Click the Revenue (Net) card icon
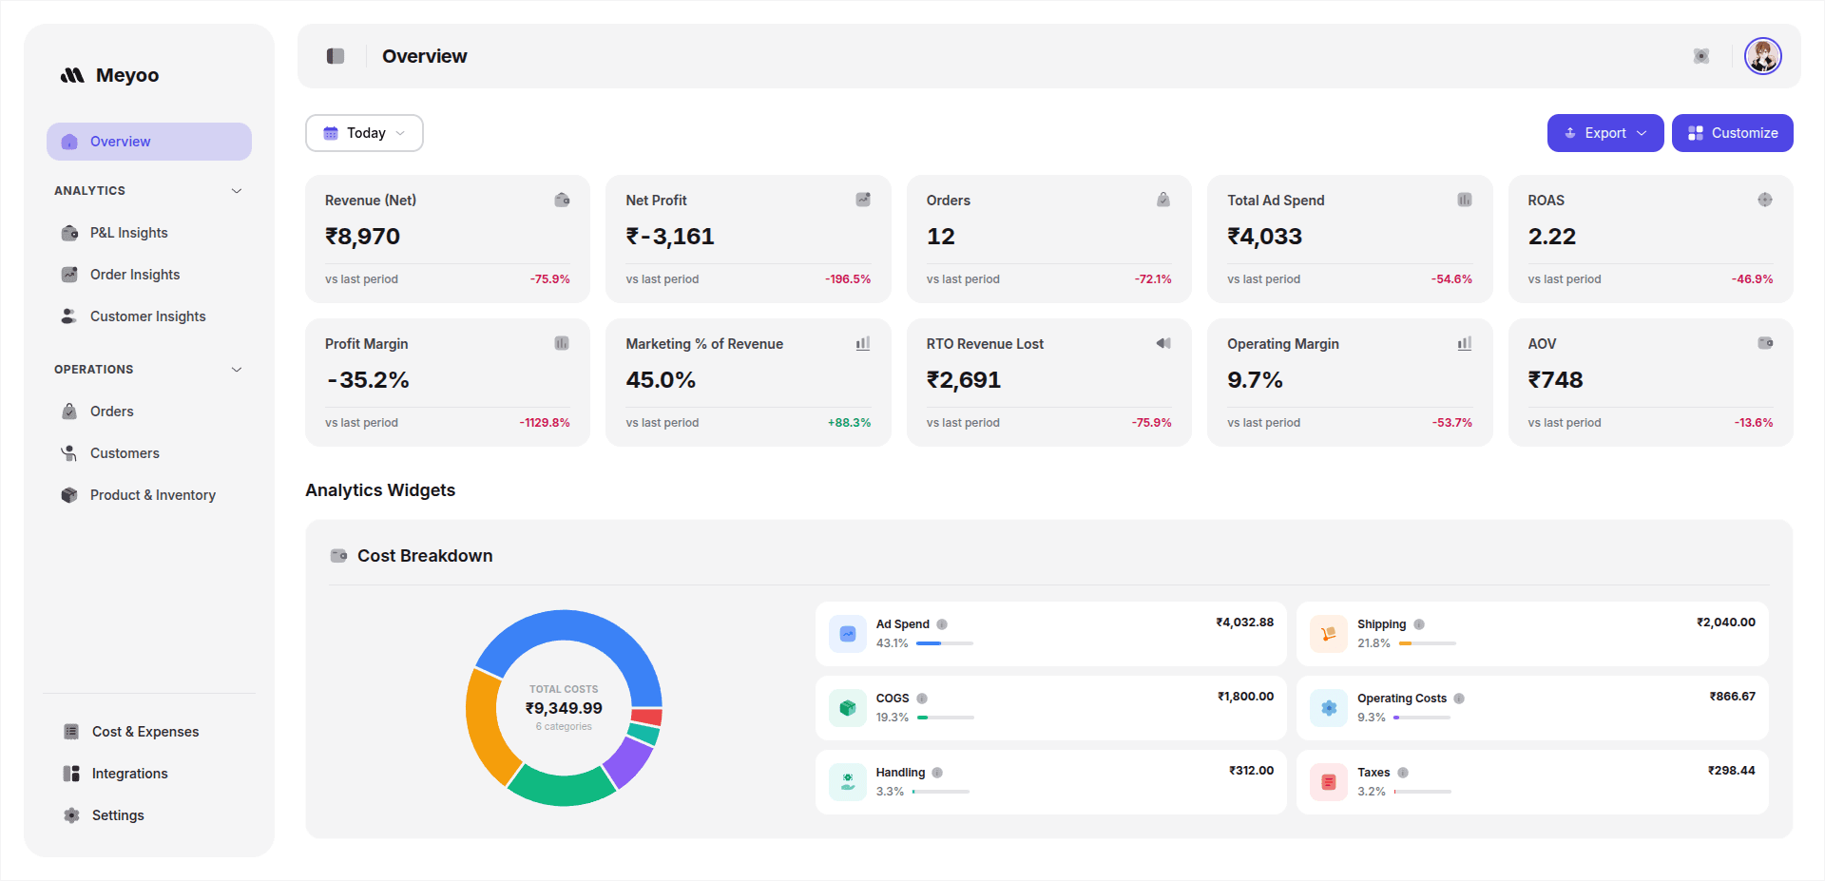The height and width of the screenshot is (881, 1825). [562, 200]
